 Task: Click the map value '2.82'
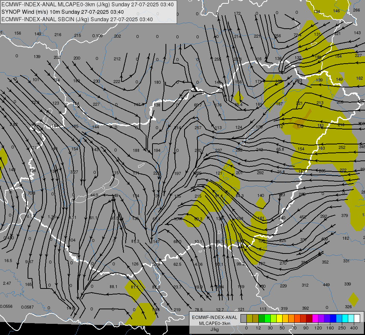(x=13, y=124)
